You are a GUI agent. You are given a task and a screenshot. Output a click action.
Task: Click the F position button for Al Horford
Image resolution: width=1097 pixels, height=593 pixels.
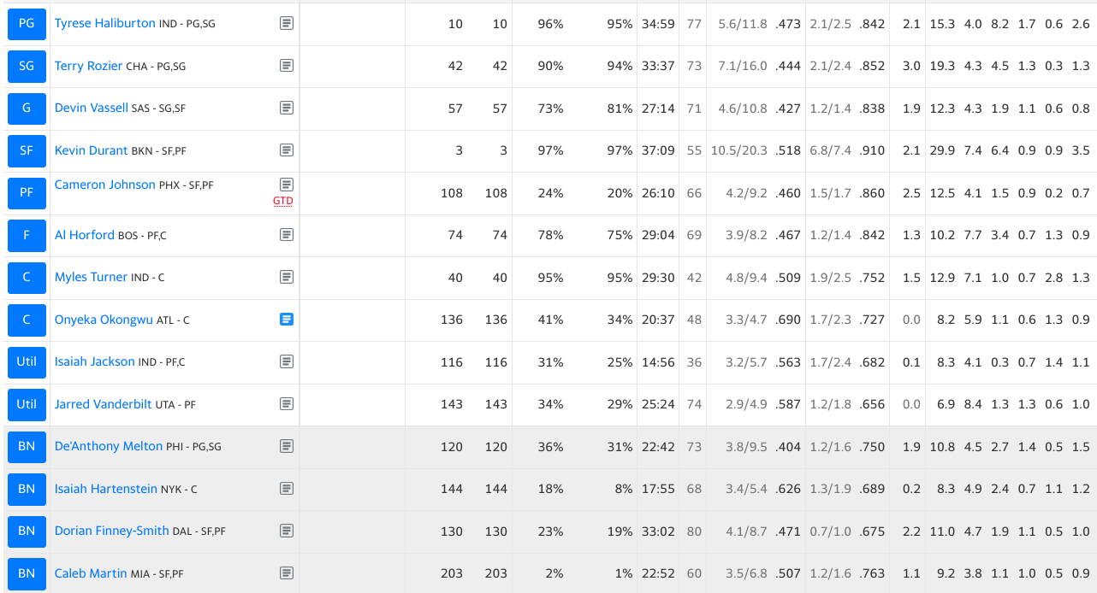point(27,235)
